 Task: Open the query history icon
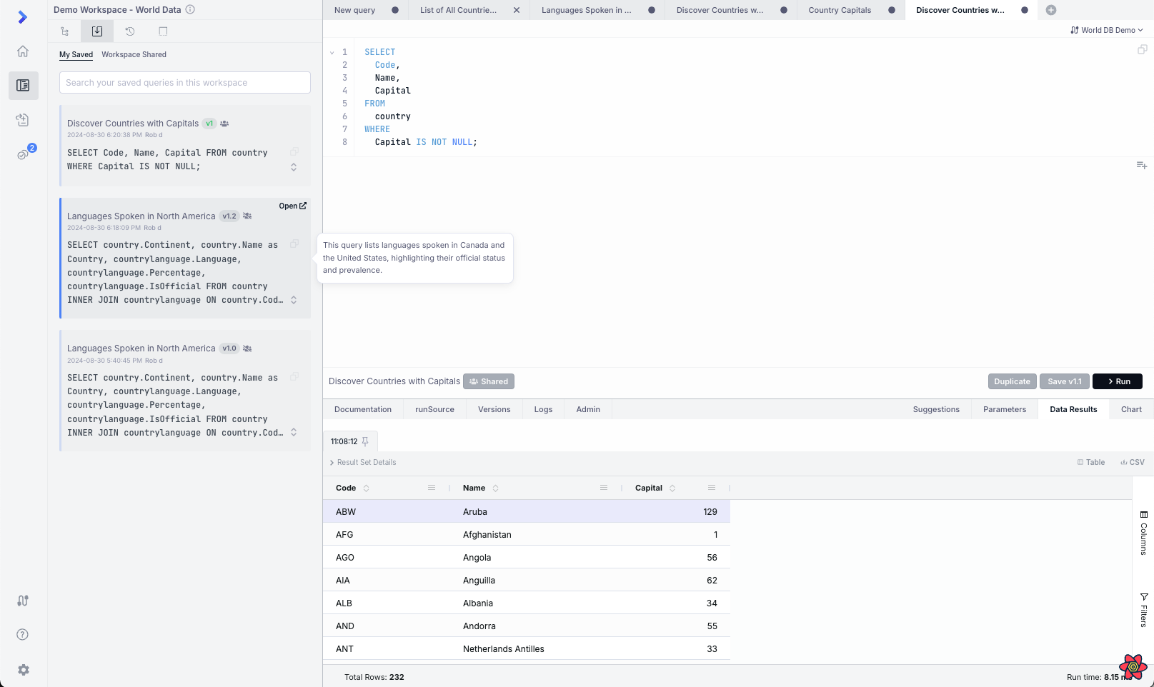point(130,31)
